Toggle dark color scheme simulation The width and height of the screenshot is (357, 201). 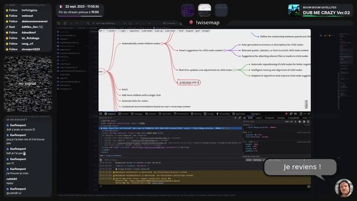pos(304,122)
